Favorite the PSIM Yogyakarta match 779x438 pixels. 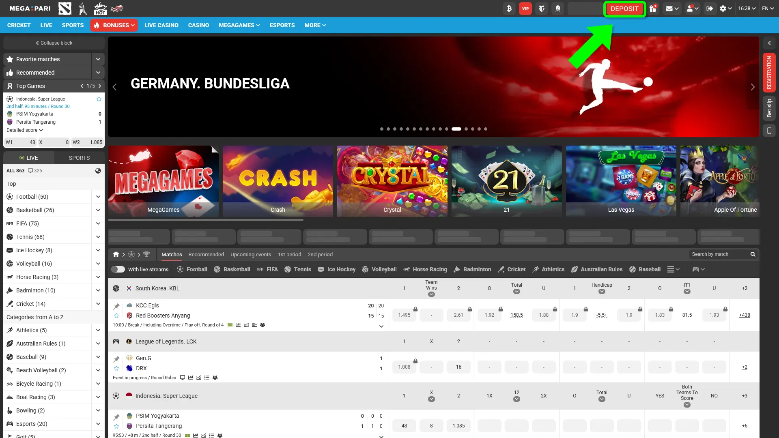[x=116, y=426]
